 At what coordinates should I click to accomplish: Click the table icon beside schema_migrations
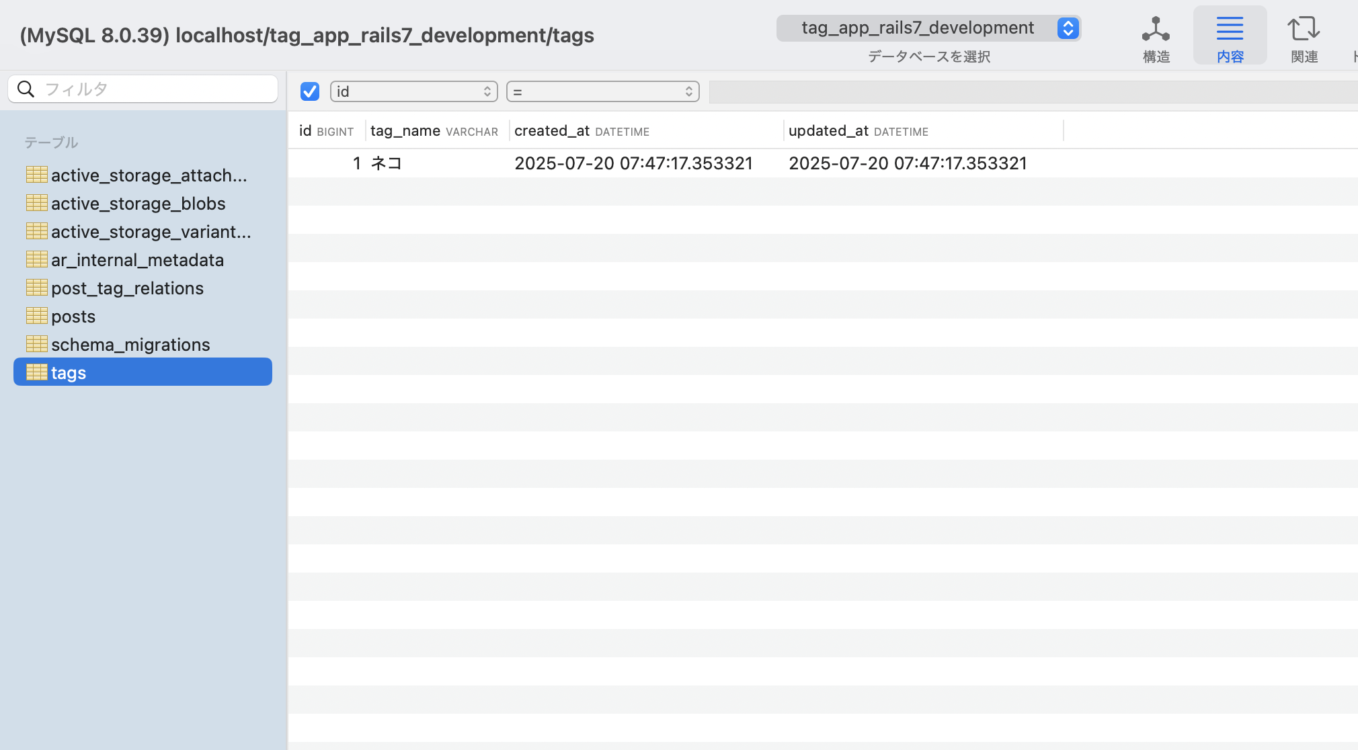click(x=36, y=344)
